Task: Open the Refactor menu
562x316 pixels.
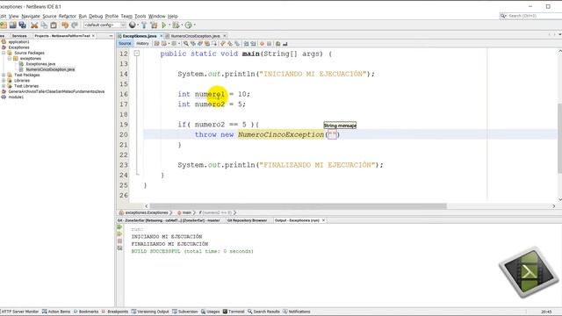Action: [68, 16]
